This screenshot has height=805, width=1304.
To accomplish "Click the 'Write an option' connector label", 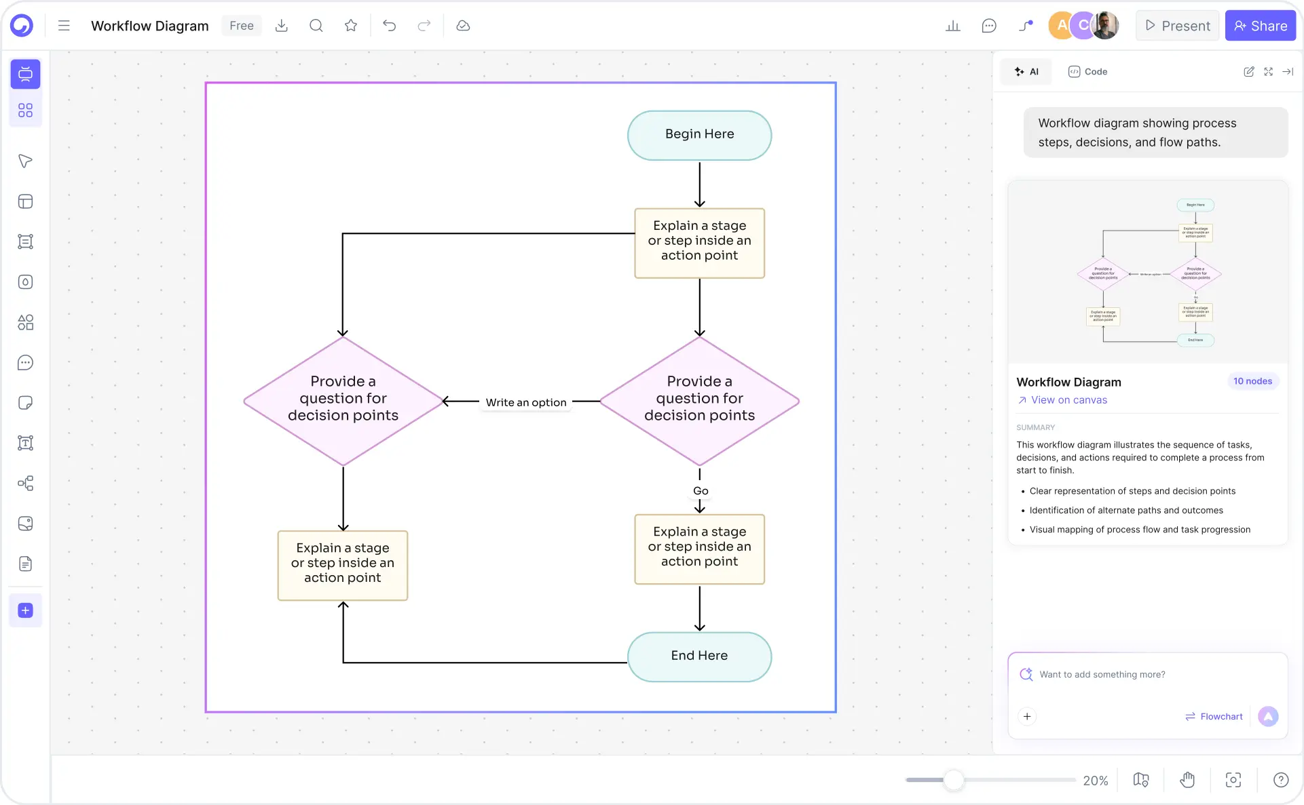I will click(x=526, y=402).
